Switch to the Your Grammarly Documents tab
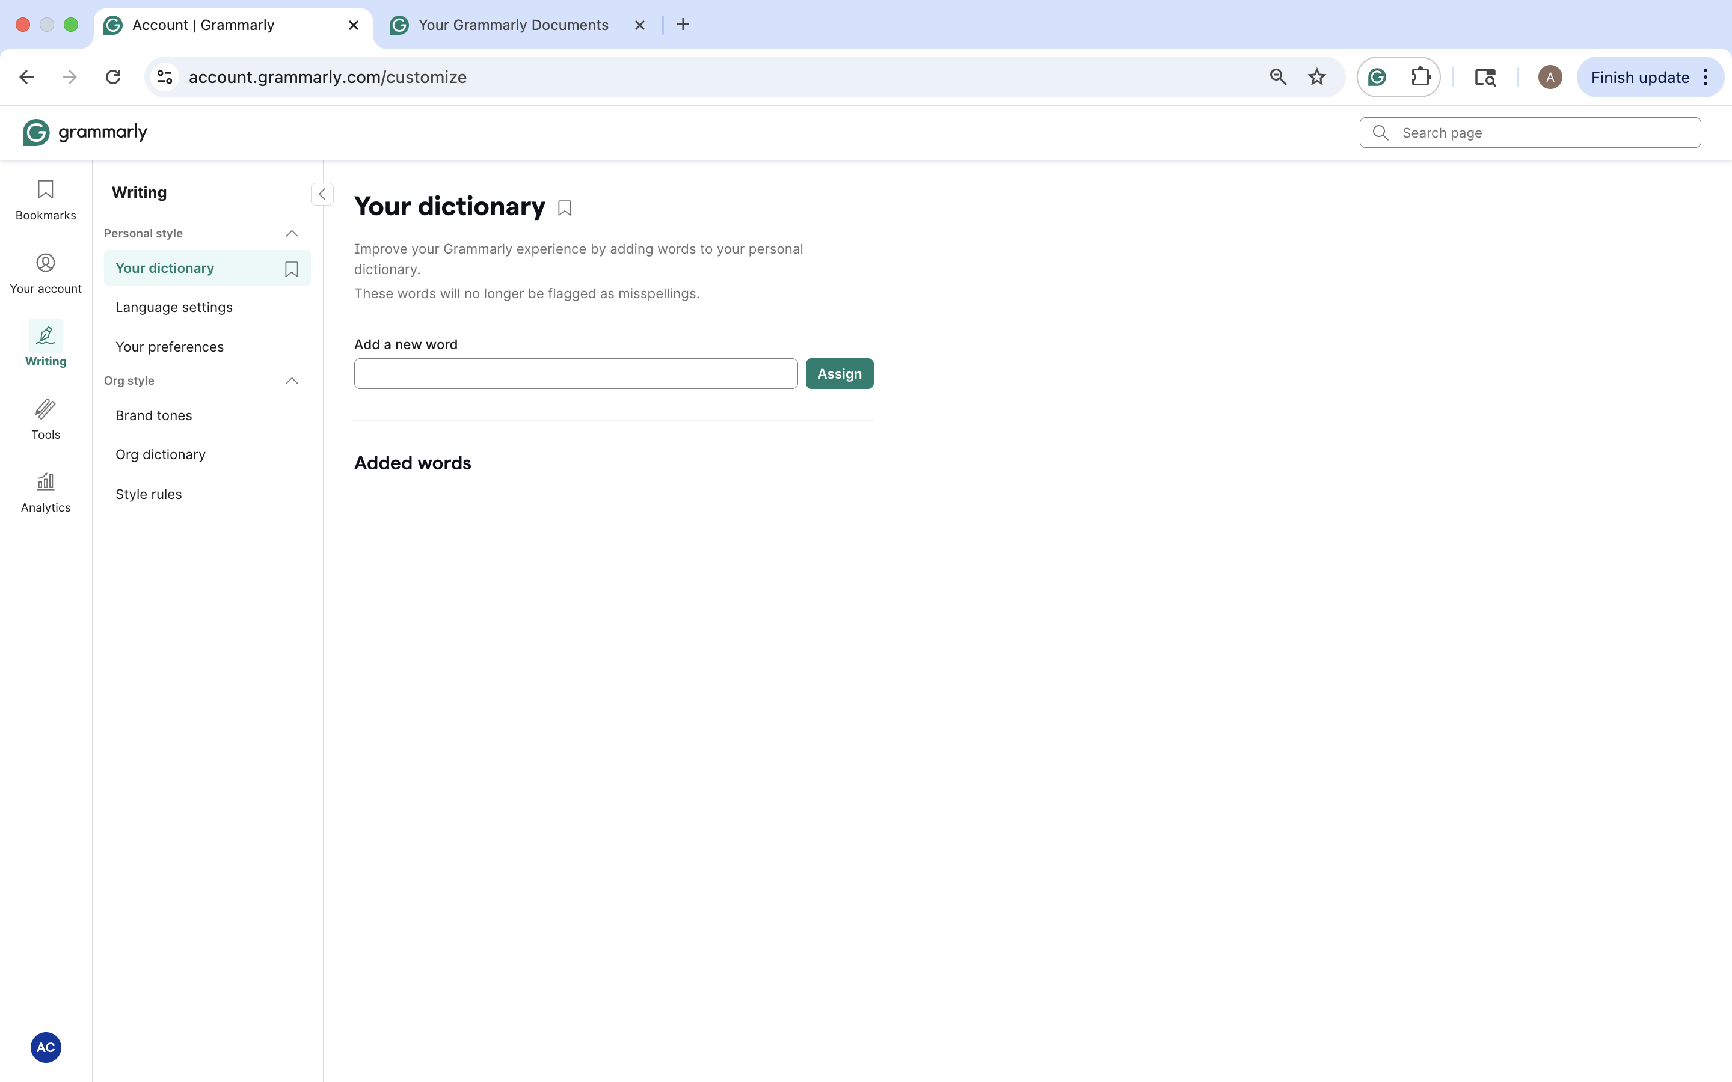The image size is (1732, 1082). click(512, 24)
